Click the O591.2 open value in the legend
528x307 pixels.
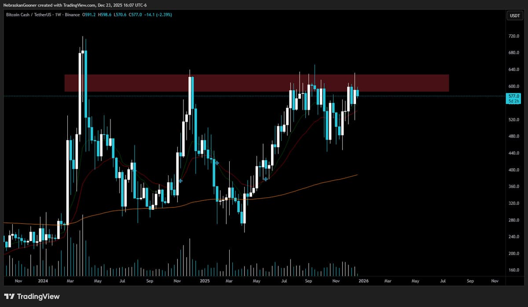tap(90, 14)
